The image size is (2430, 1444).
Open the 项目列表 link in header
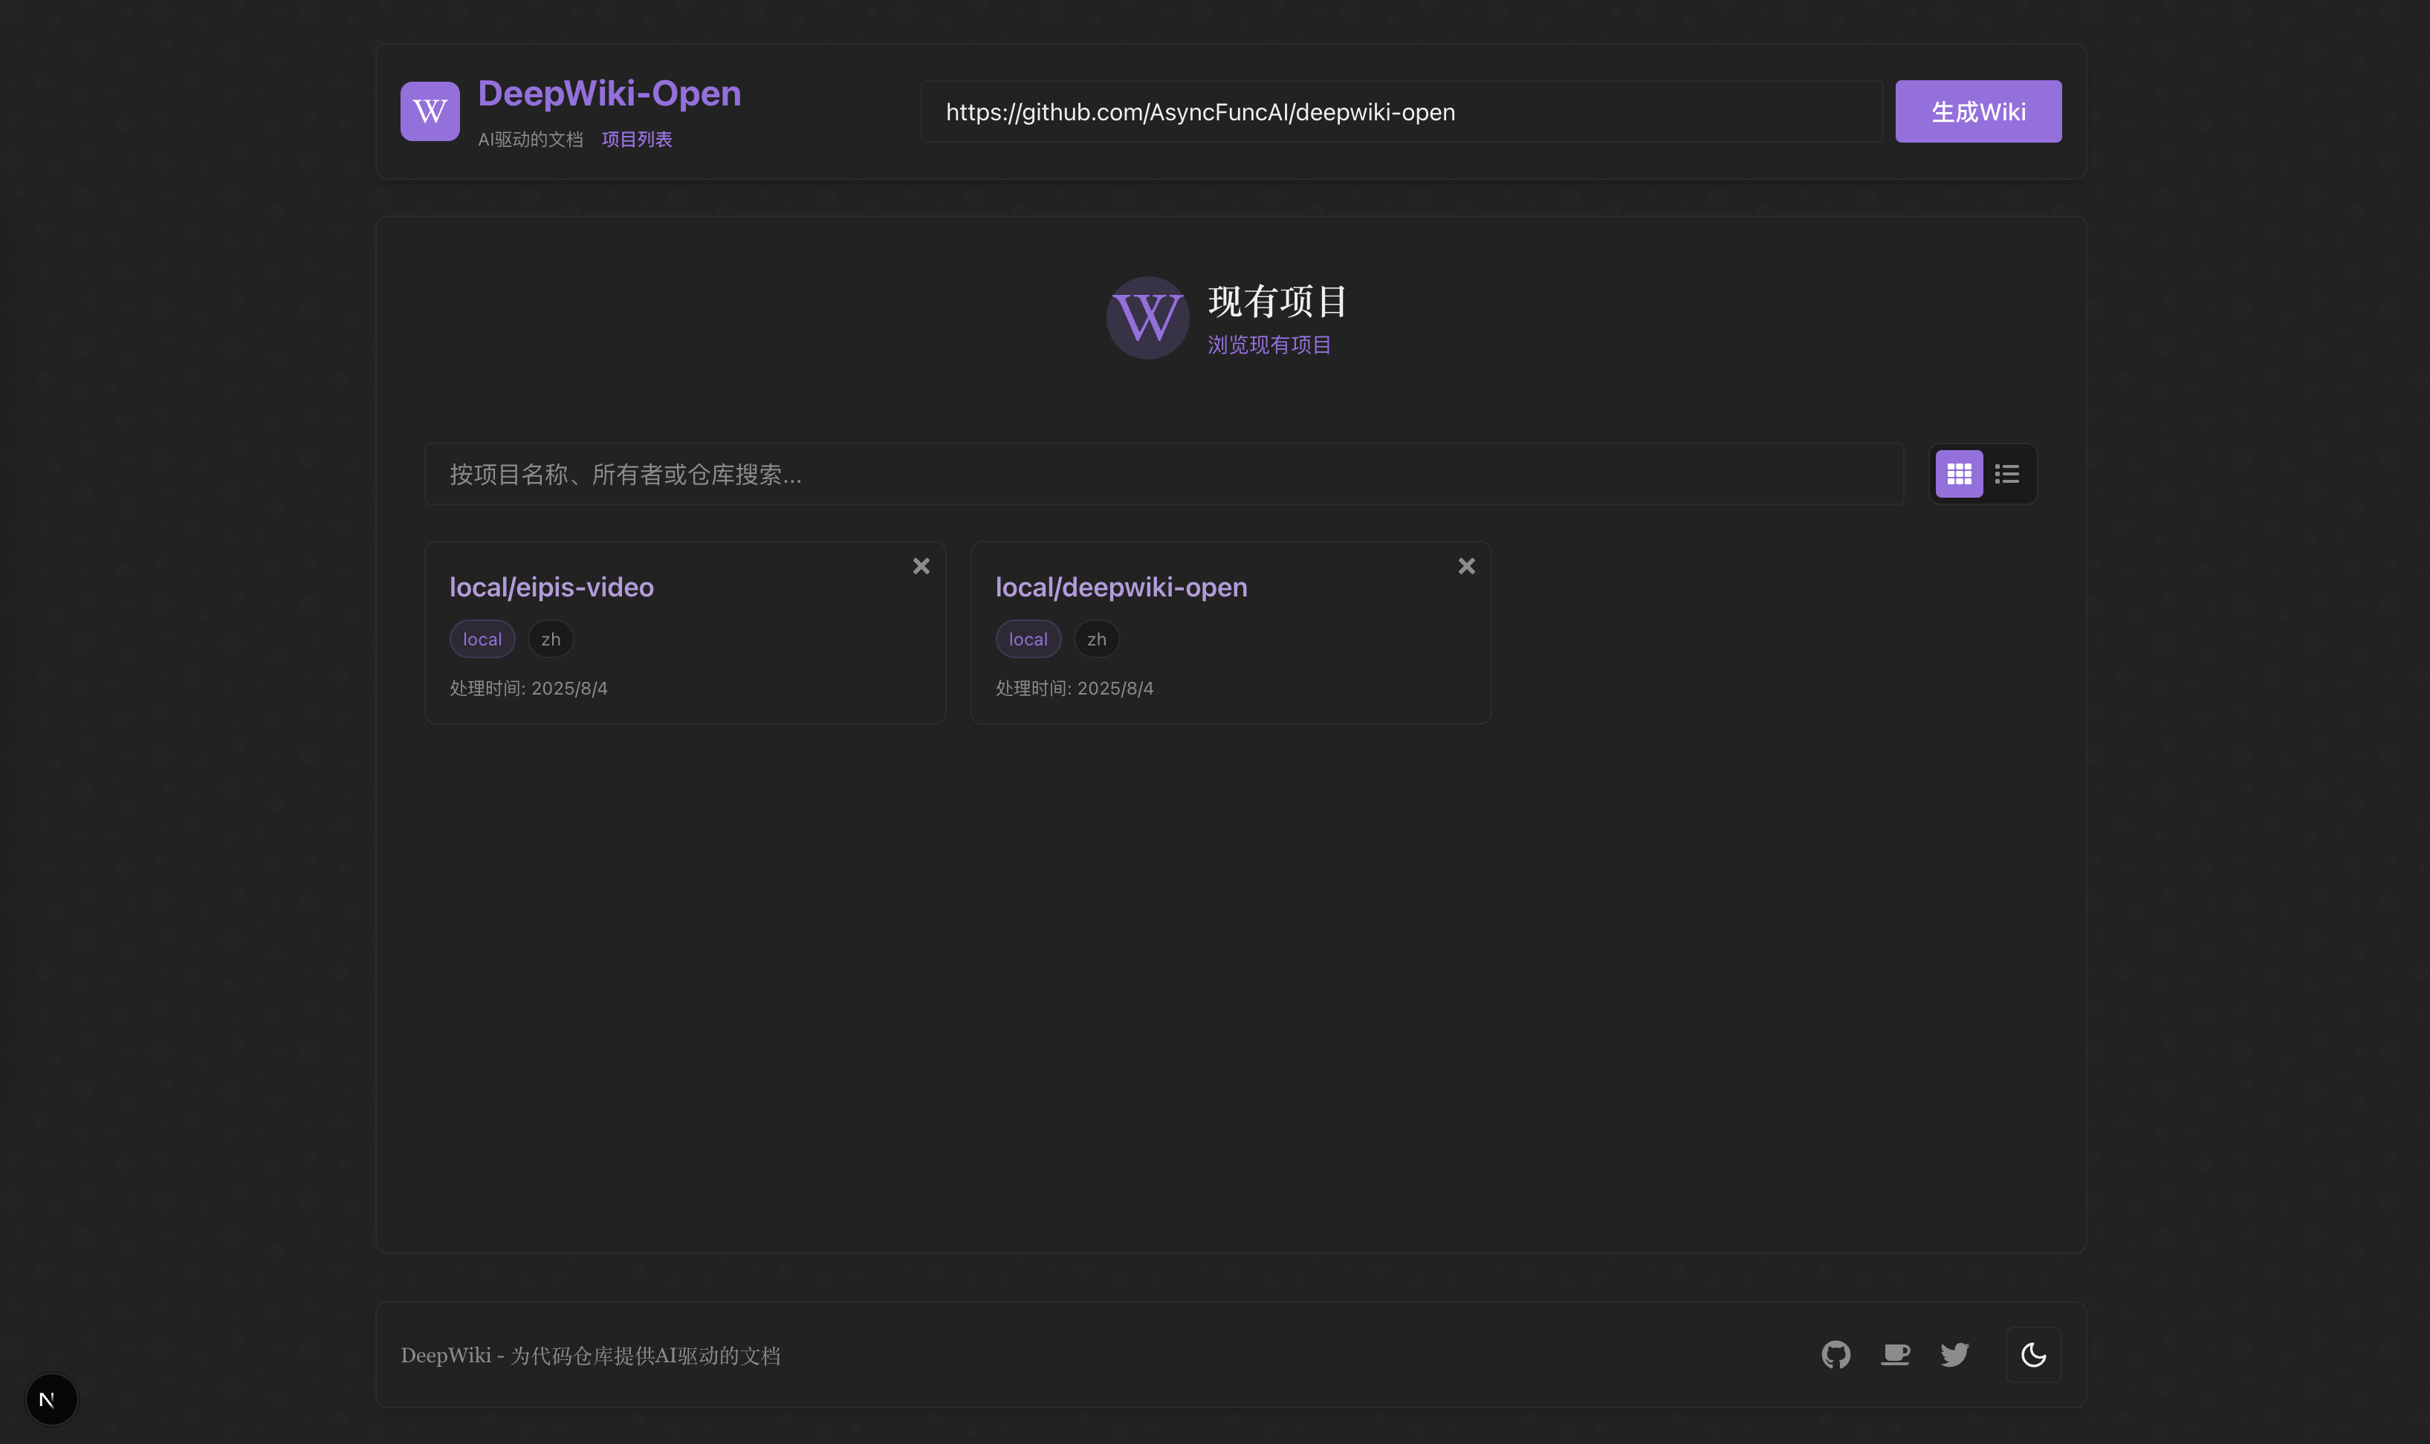[x=636, y=139]
